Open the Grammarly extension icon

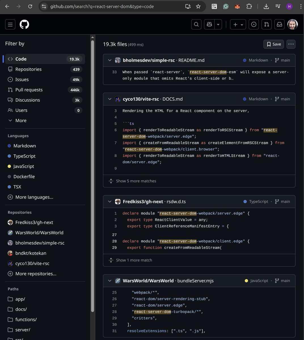point(226,6)
